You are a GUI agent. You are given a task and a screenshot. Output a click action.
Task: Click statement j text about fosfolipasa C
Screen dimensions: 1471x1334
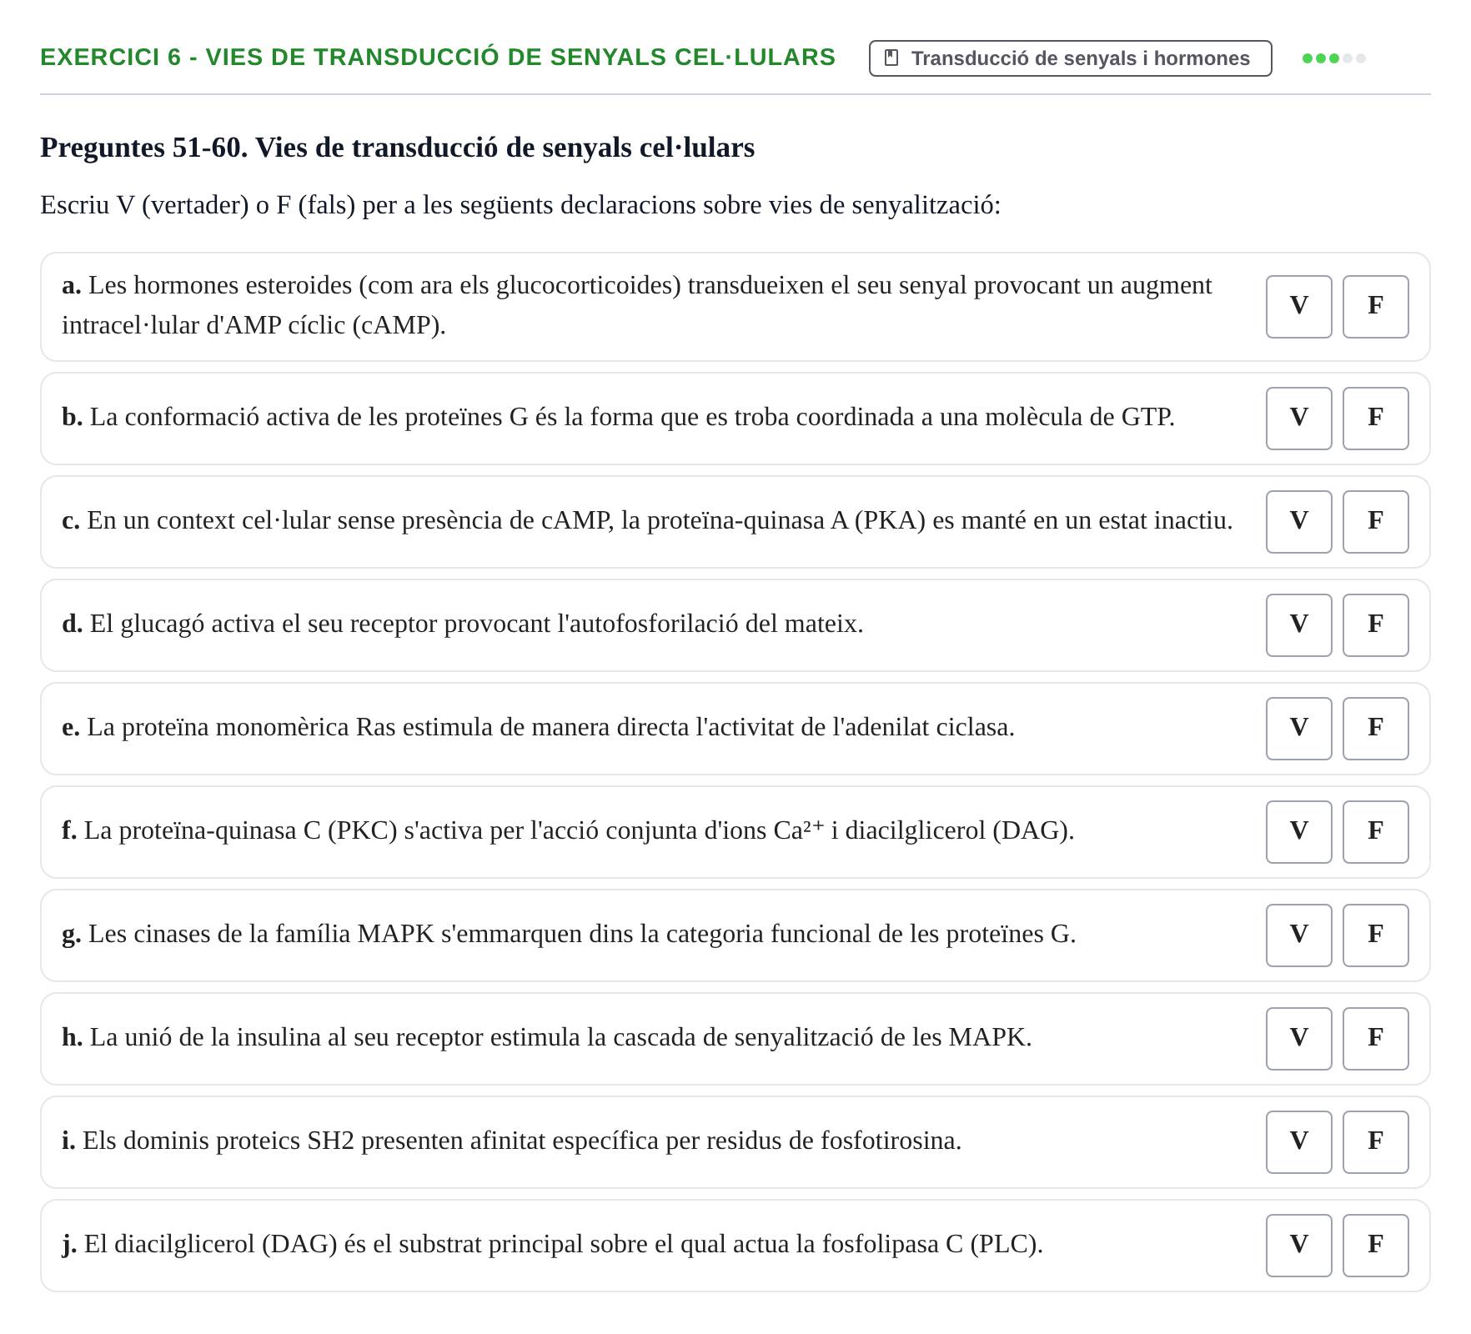552,1244
